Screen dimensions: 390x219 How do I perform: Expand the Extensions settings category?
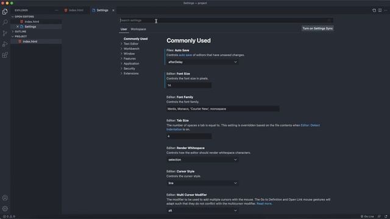coord(131,74)
